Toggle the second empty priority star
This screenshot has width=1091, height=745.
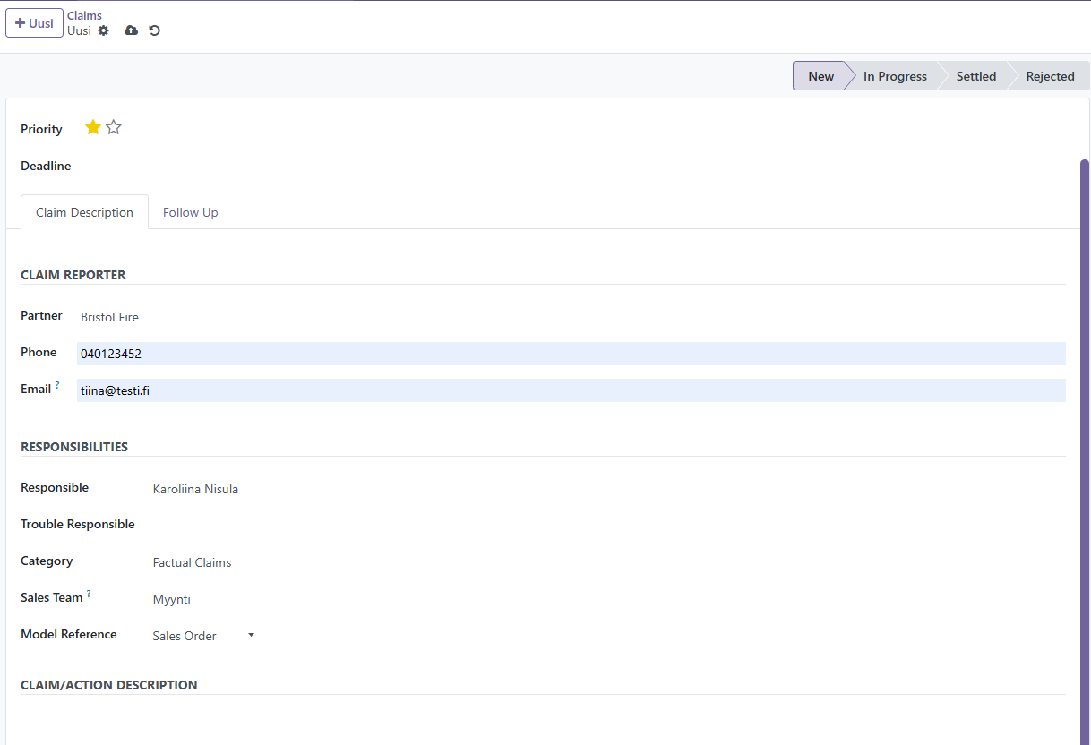[114, 128]
